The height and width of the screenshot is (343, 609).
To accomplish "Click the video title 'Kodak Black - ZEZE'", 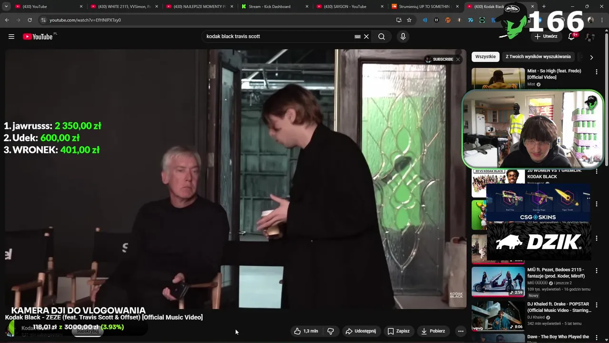I will point(104,317).
